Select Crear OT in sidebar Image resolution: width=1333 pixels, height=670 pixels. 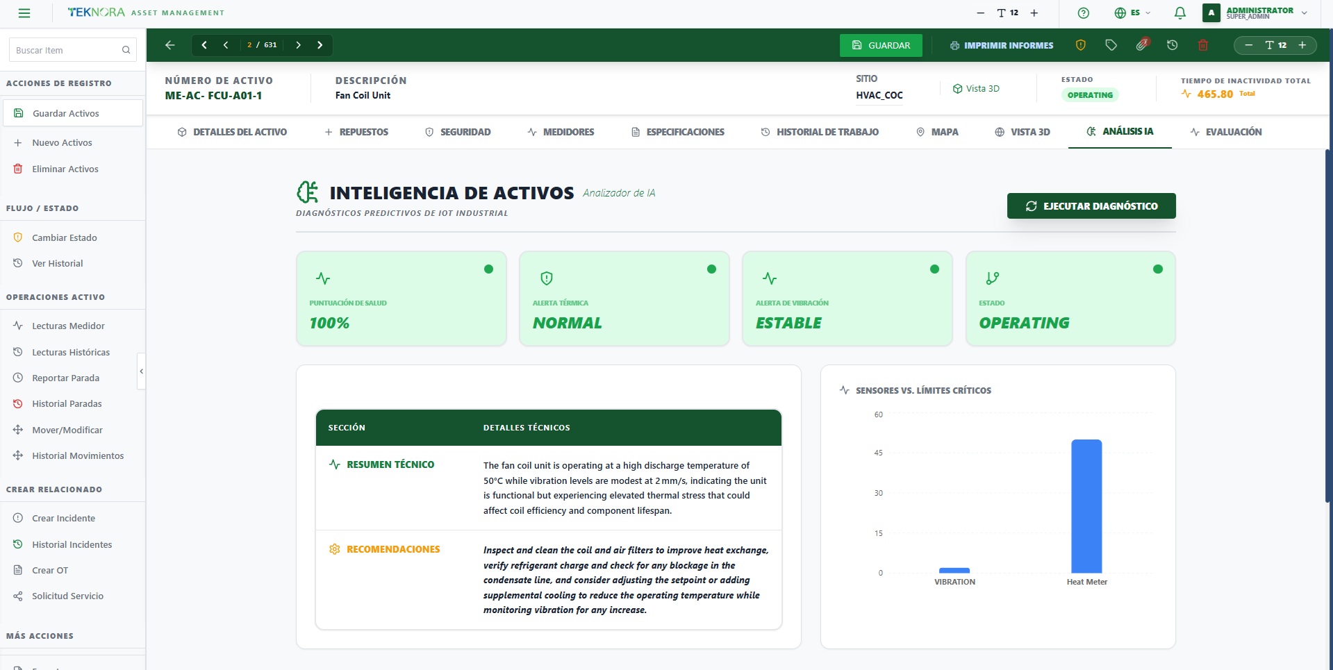73,570
